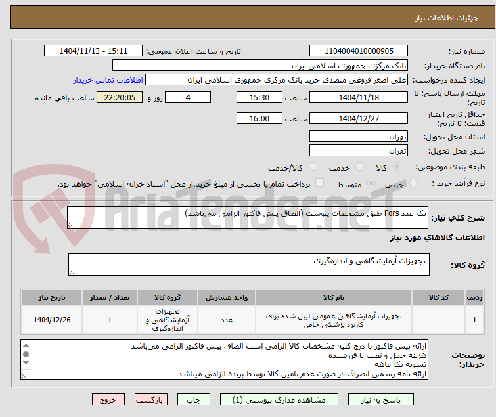Click the 16:00 time field
Screen dimensions: 496x417
259,119
